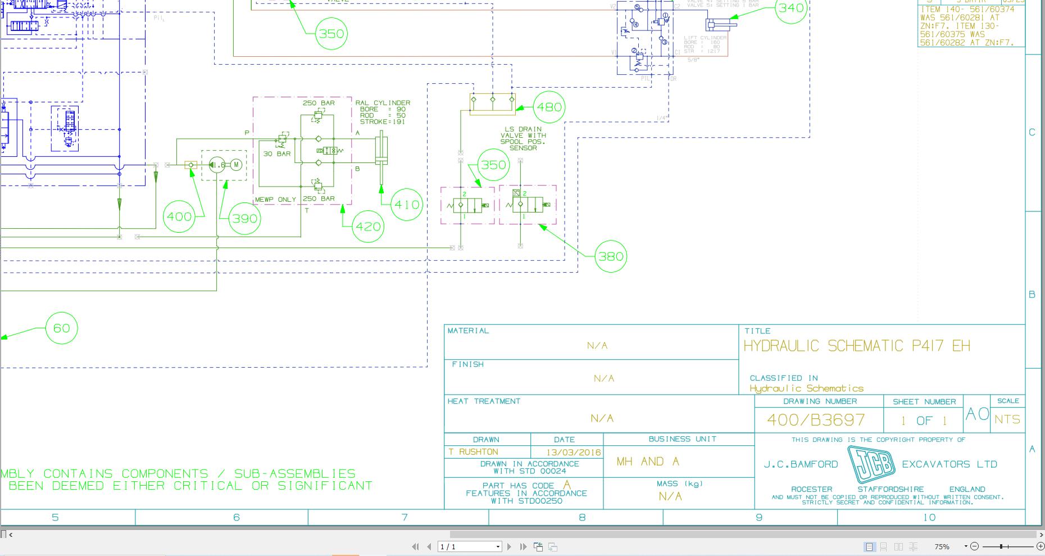The height and width of the screenshot is (556, 1045).
Task: Click the J.C.BAMFORD company text
Action: pyautogui.click(x=801, y=464)
